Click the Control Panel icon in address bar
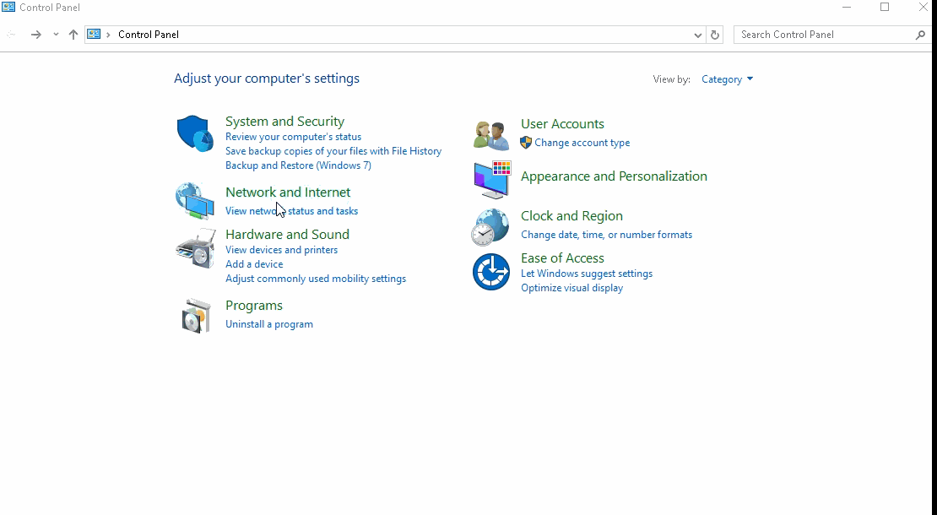This screenshot has width=937, height=515. 94,34
